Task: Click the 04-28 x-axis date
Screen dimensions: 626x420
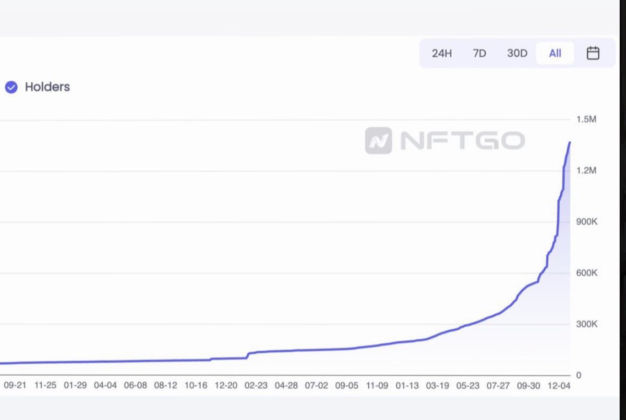Action: coord(286,386)
